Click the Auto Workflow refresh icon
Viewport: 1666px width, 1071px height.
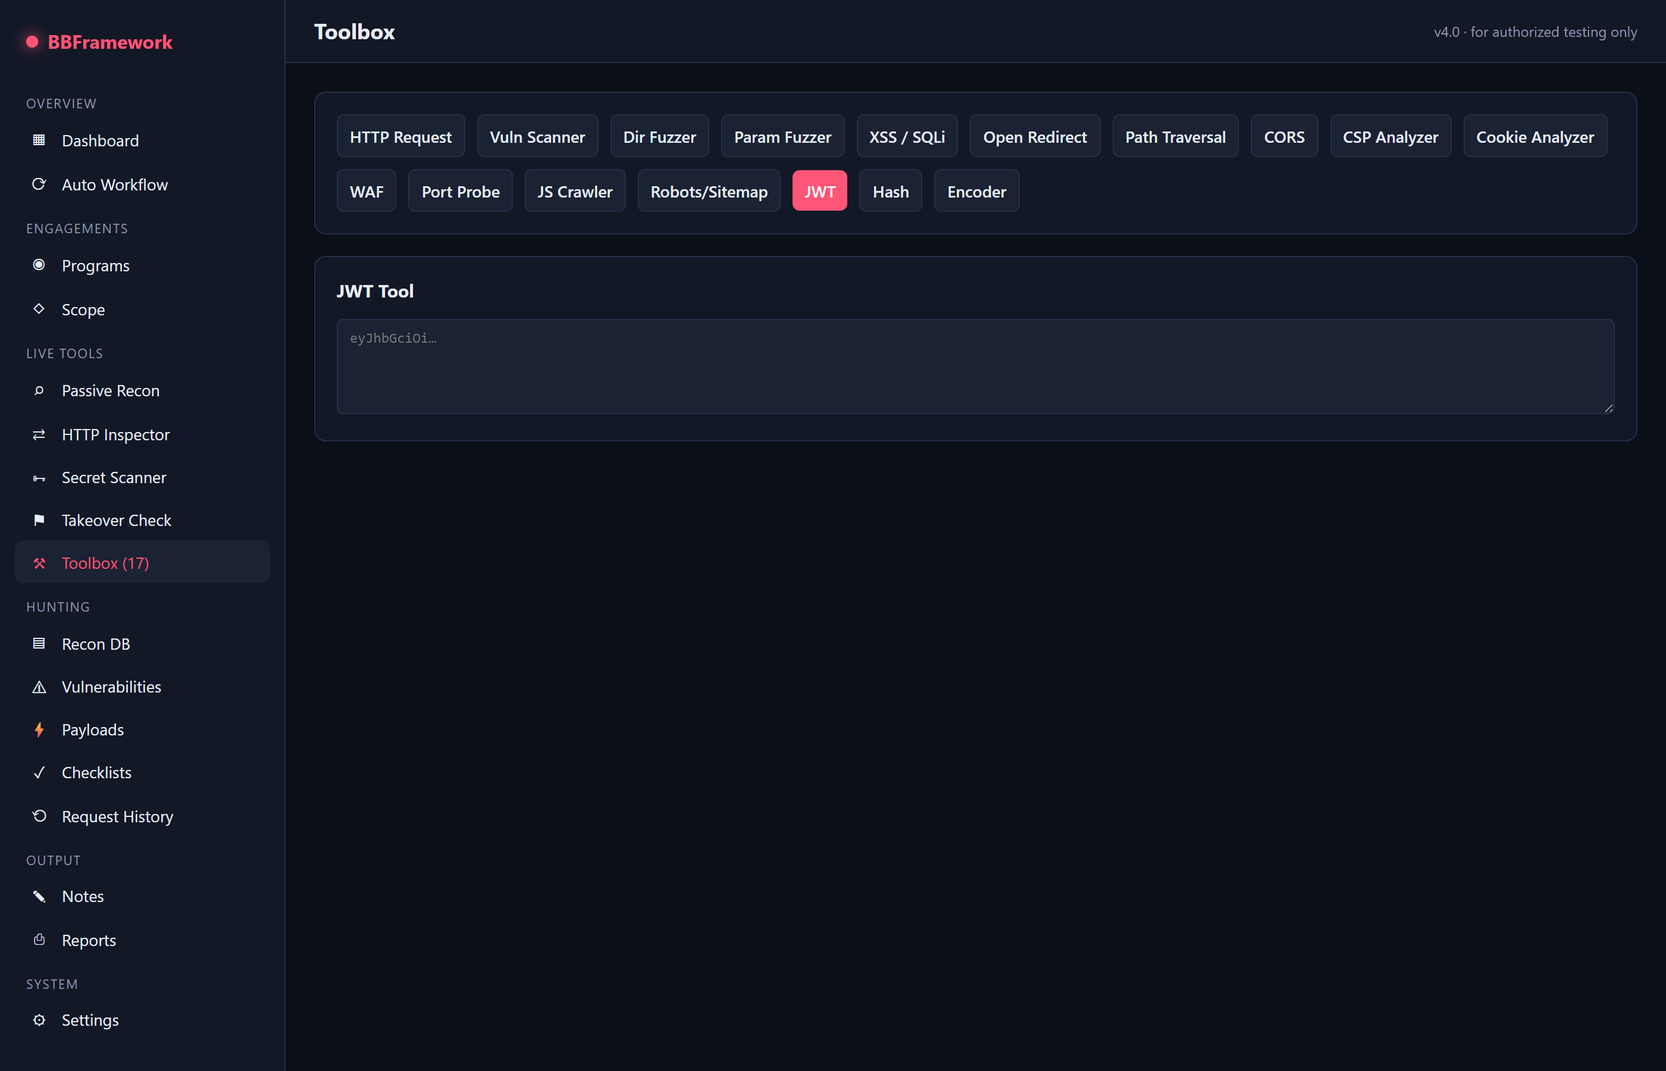(x=39, y=184)
